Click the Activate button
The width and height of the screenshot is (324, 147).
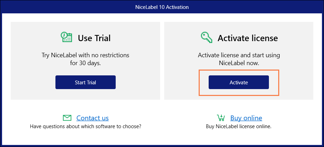(239, 82)
